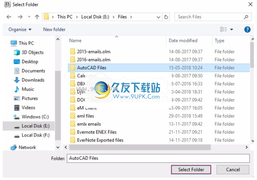Sort by the Date modified column
This screenshot has height=180, width=257.
183,40
